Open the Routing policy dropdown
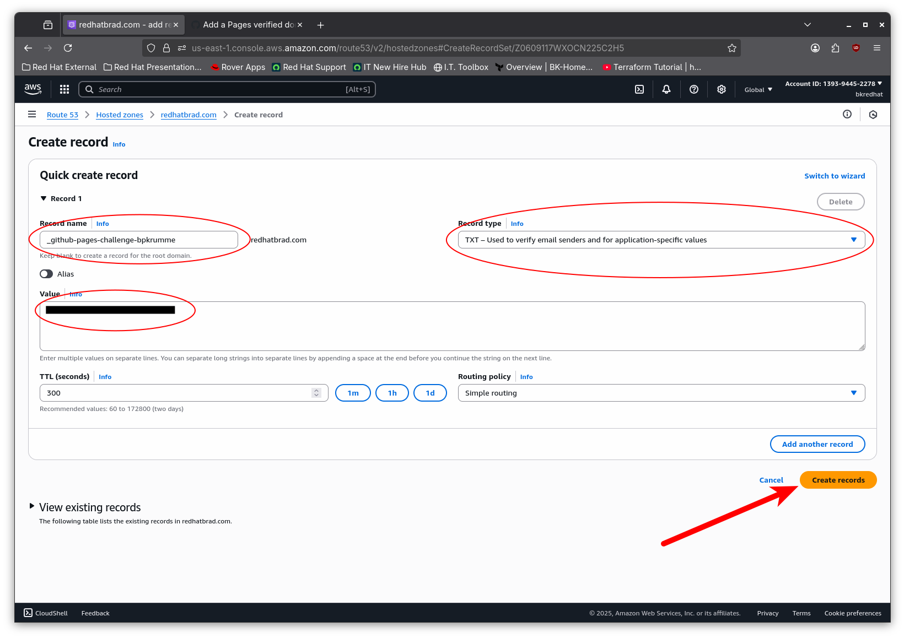Image resolution: width=904 pixels, height=638 pixels. click(661, 393)
